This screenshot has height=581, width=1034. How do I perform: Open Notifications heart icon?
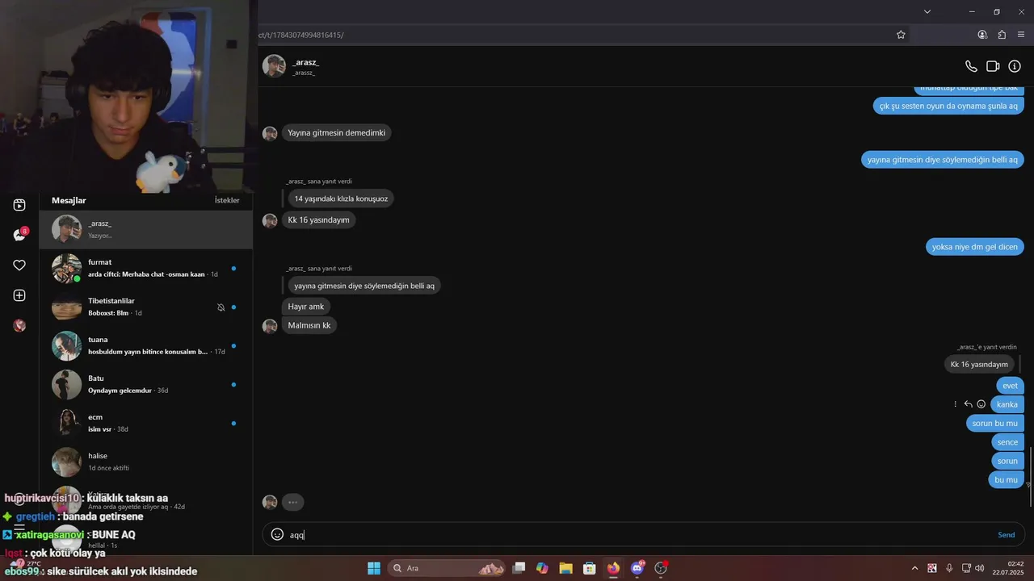click(x=19, y=265)
